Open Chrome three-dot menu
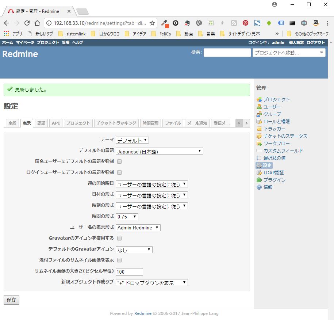 [x=327, y=23]
